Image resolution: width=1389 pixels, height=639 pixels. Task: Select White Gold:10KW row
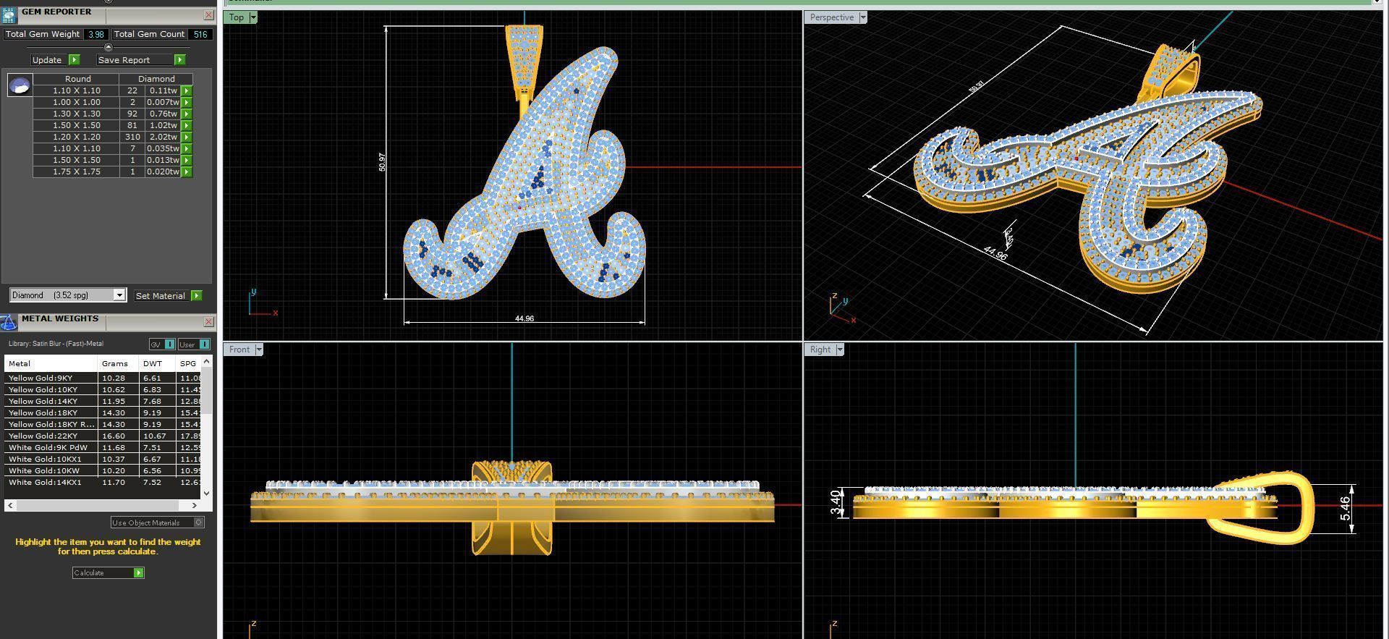click(x=103, y=470)
